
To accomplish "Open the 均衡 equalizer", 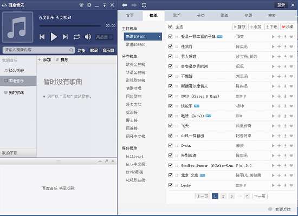I will [x=81, y=50].
